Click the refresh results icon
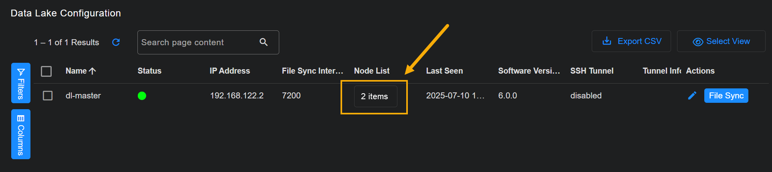Image resolution: width=772 pixels, height=172 pixels. [x=116, y=42]
